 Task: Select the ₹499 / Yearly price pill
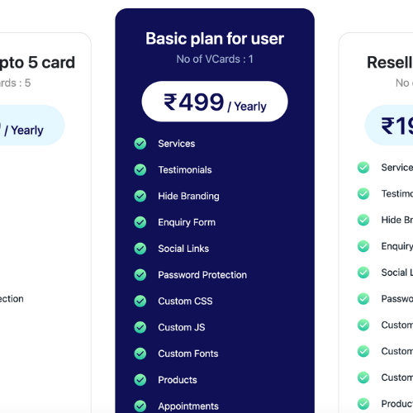pos(215,102)
